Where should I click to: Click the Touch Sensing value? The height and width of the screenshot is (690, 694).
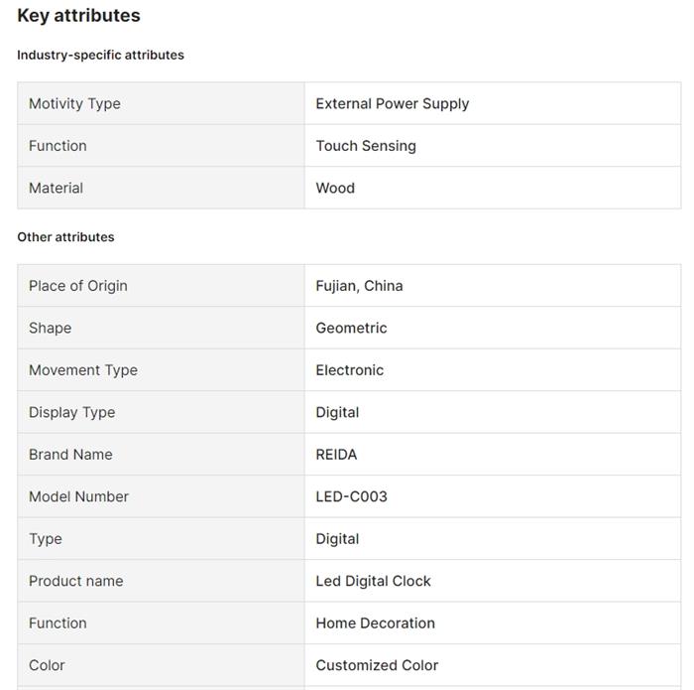coord(366,146)
